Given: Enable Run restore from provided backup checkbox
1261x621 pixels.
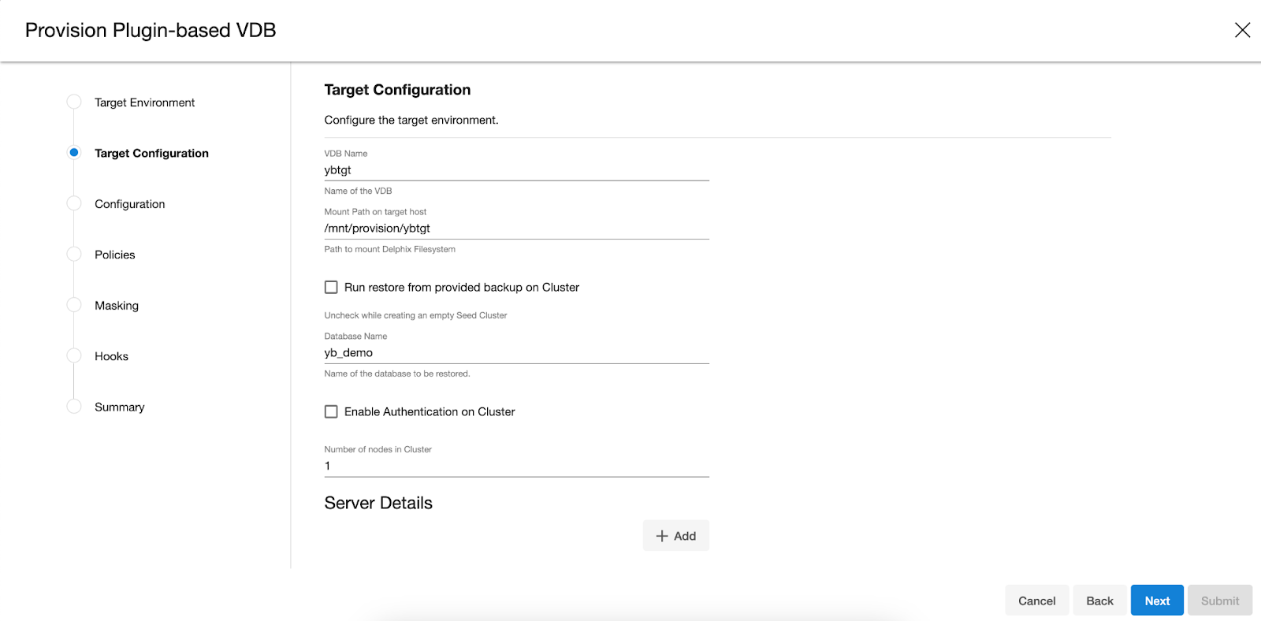Looking at the screenshot, I should (332, 288).
